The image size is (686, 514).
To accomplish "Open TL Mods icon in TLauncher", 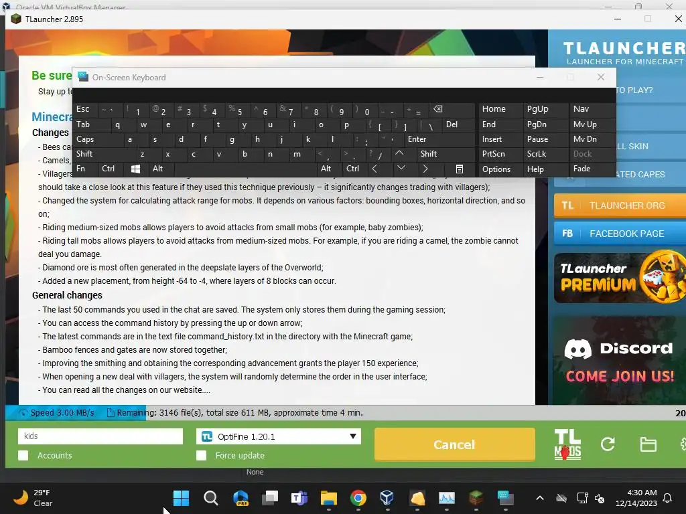I will click(567, 444).
